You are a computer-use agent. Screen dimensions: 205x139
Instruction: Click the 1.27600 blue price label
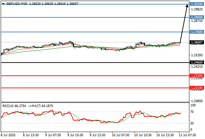point(197,32)
